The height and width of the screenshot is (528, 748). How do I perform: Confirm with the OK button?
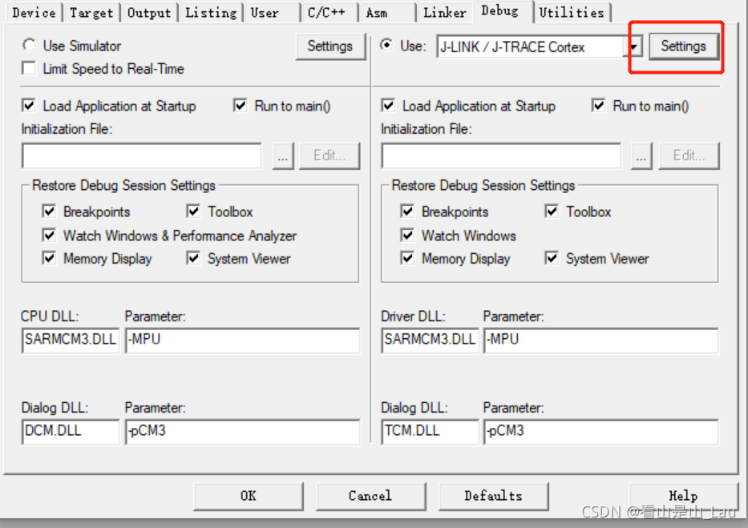click(249, 496)
